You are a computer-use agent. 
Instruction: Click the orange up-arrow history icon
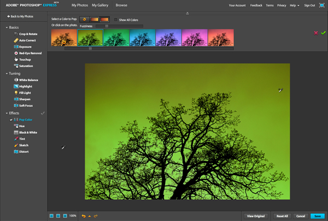[90, 216]
